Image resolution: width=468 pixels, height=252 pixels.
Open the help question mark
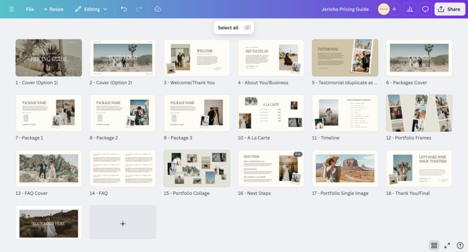click(460, 246)
